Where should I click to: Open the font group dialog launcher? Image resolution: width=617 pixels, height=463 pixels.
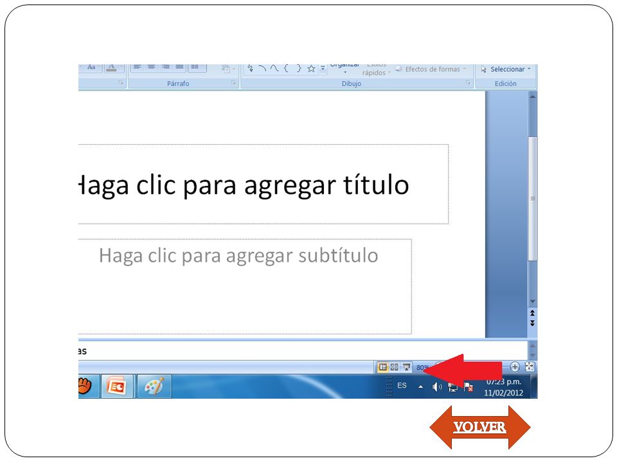[x=121, y=83]
